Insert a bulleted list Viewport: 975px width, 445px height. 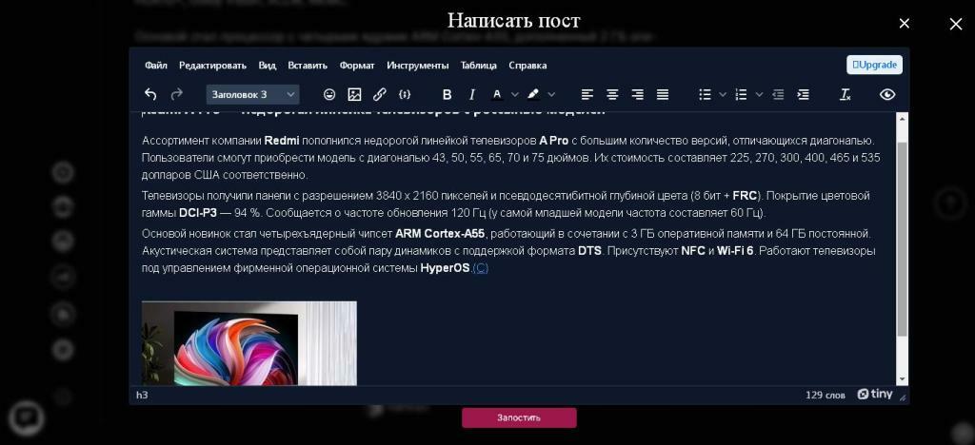[705, 94]
